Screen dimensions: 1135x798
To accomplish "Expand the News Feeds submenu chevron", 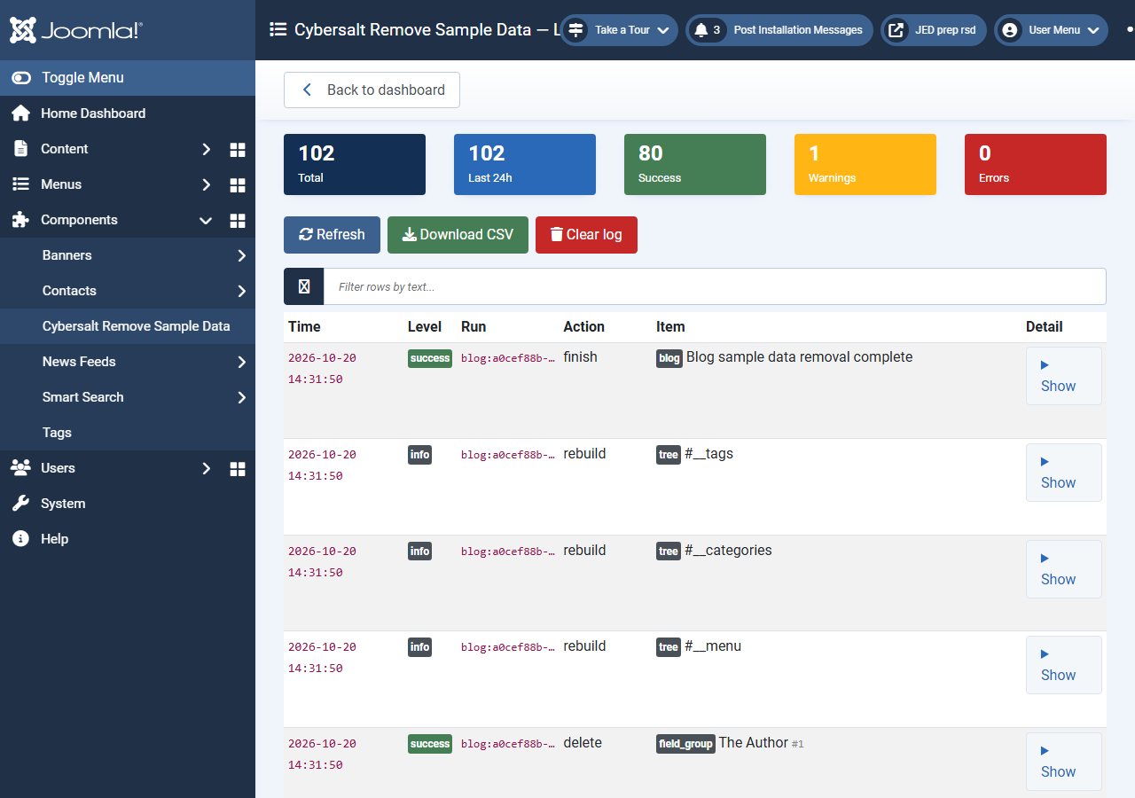I will pos(241,362).
